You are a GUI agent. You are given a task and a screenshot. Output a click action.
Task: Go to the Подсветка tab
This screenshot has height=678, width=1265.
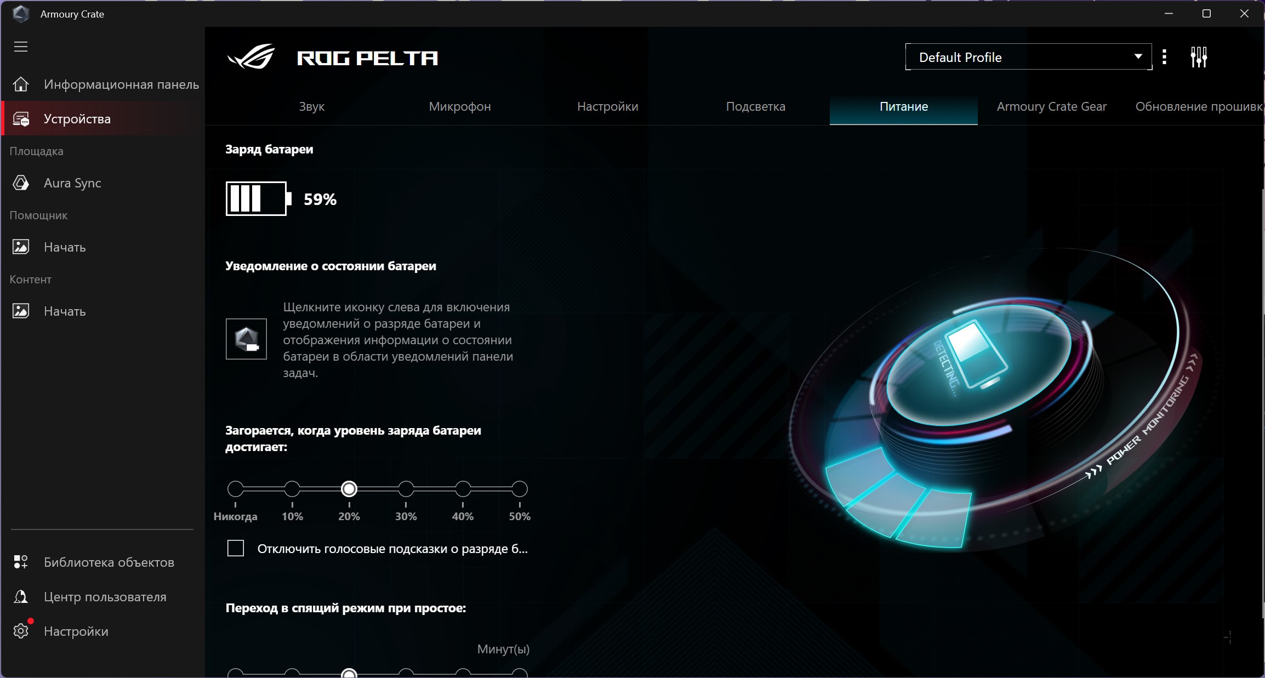(756, 106)
